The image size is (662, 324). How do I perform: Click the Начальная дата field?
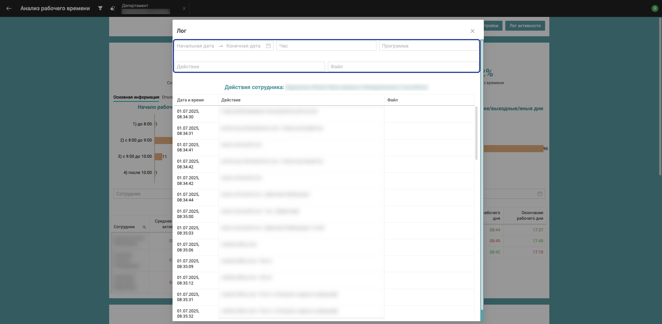point(195,46)
